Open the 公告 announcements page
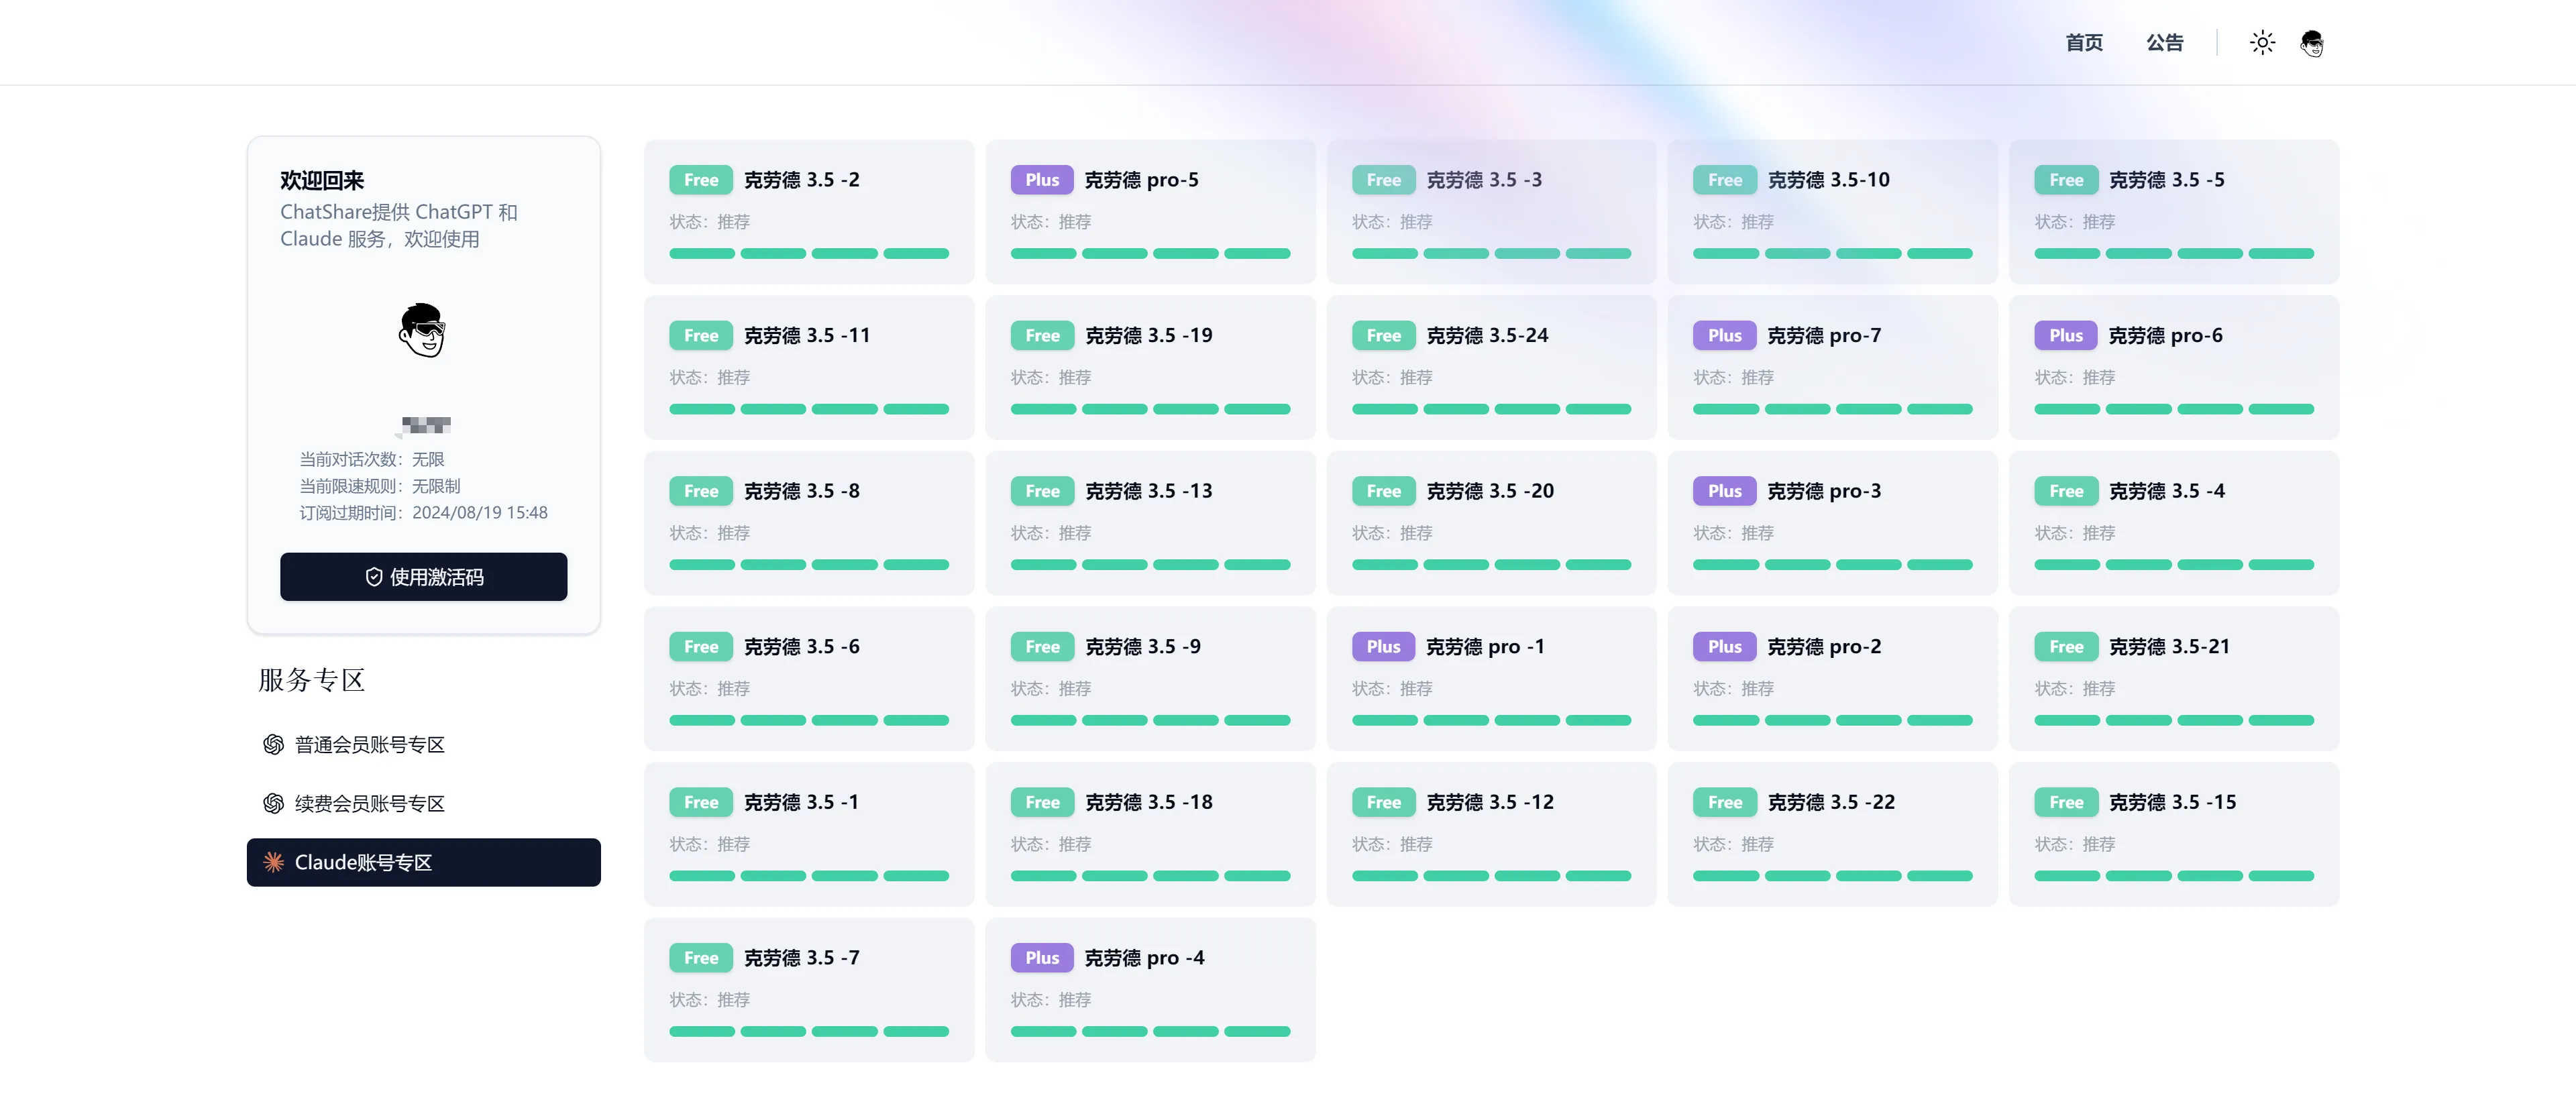Image resolution: width=2576 pixels, height=1116 pixels. 2164,43
